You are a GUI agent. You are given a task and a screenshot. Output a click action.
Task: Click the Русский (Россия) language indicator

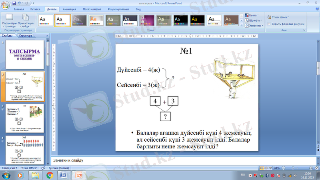click(x=58, y=168)
